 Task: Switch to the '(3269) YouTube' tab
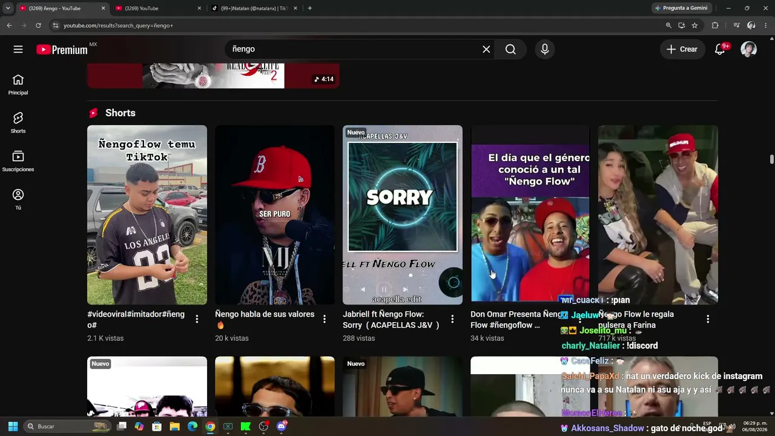(x=157, y=8)
